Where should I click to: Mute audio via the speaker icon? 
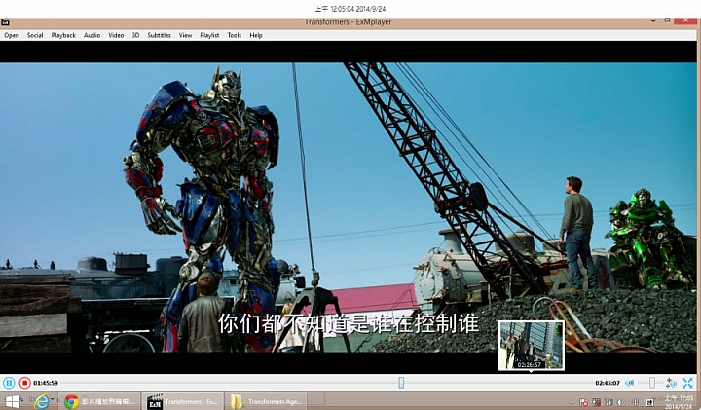coord(630,383)
